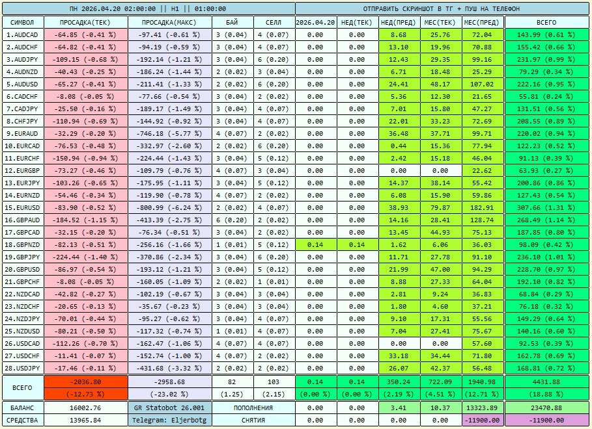Click the СРЕДСТВА label
This screenshot has height=429, width=592.
coord(23,420)
